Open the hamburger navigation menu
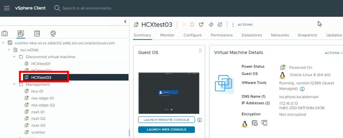343x138 pixels. pyautogui.click(x=7, y=8)
